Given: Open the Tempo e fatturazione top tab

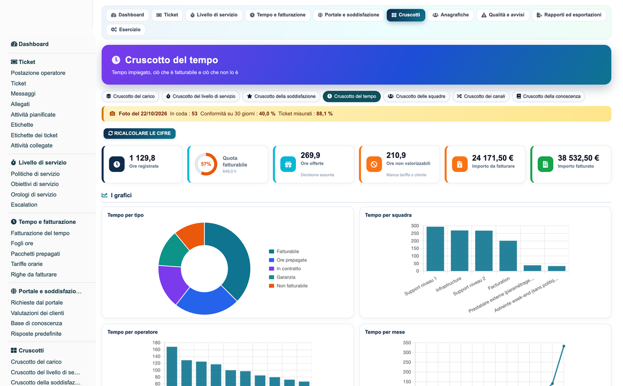Looking at the screenshot, I should coord(278,15).
